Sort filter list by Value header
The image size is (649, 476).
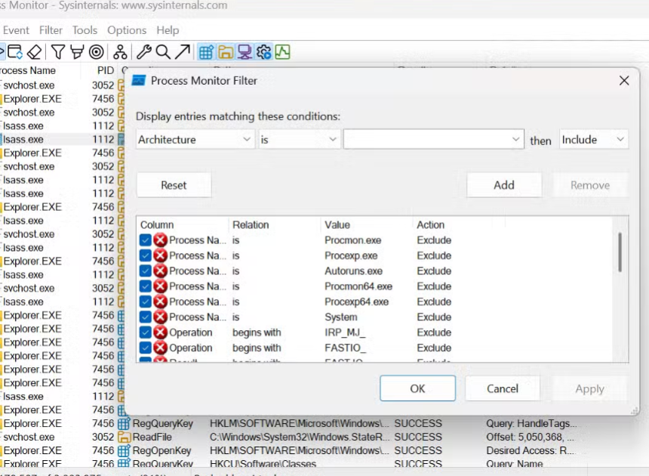366,225
